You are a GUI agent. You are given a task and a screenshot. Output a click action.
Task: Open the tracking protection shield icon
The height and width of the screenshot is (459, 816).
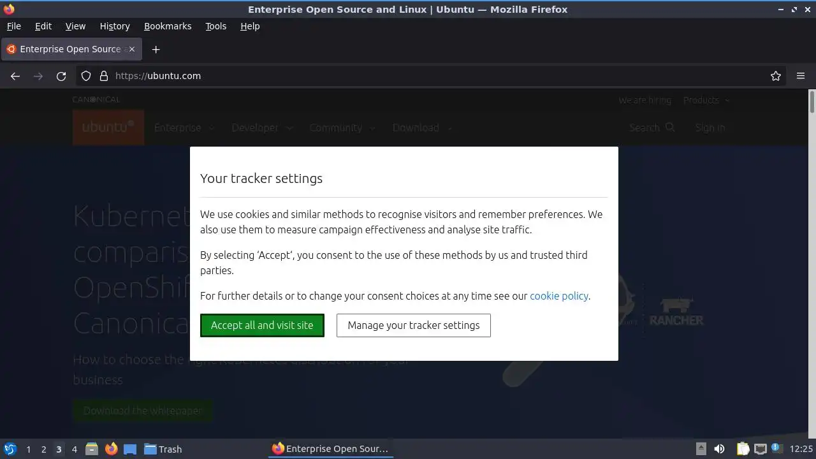(x=86, y=76)
